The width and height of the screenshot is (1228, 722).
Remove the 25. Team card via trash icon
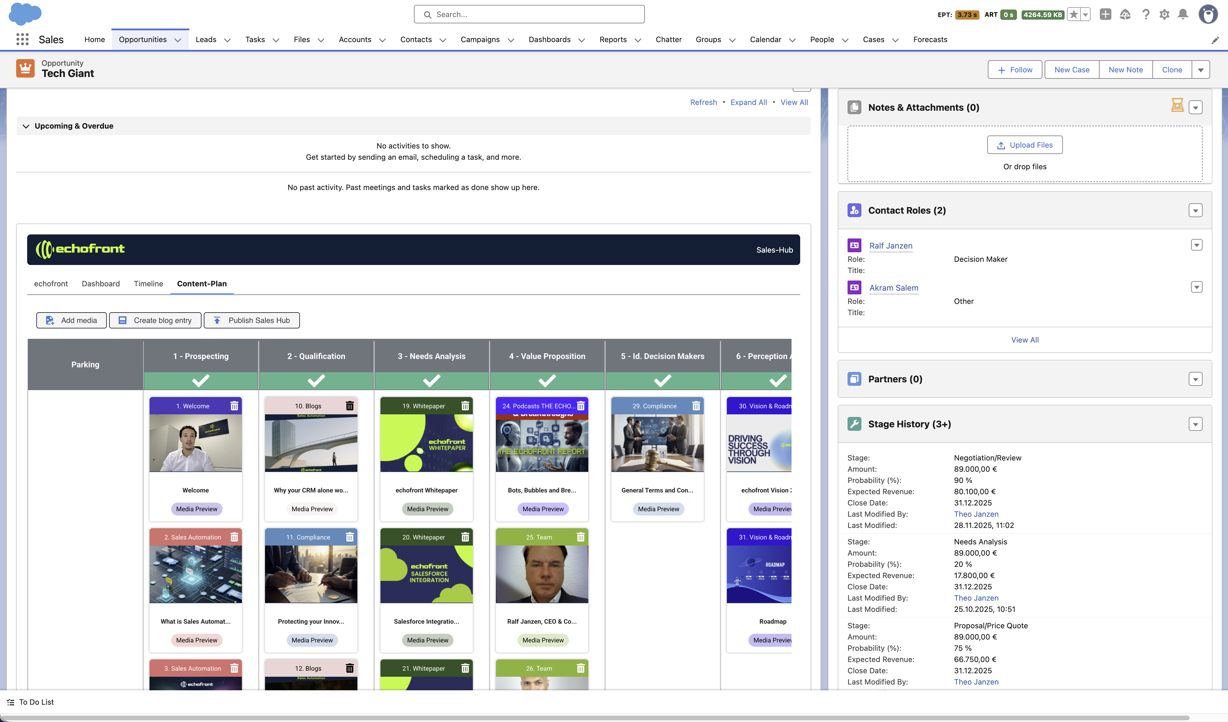pyautogui.click(x=581, y=537)
